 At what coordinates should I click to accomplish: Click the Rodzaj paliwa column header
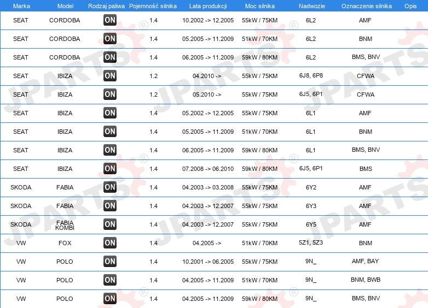coord(106,6)
